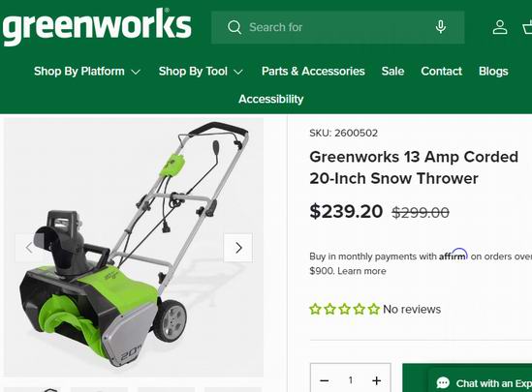
Task: Expand Shop By Platform dropdown
Action: tap(87, 72)
